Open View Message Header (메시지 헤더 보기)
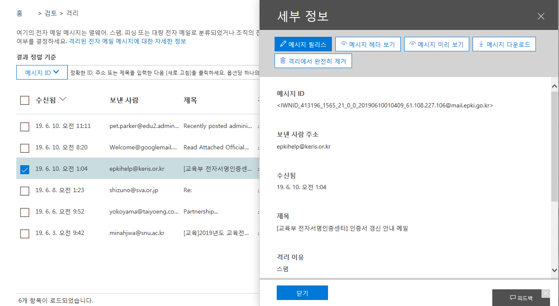The image size is (559, 306). (x=368, y=44)
